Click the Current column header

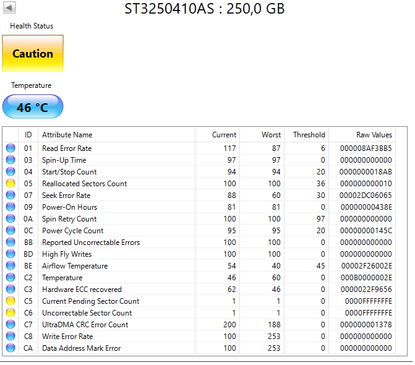click(218, 135)
